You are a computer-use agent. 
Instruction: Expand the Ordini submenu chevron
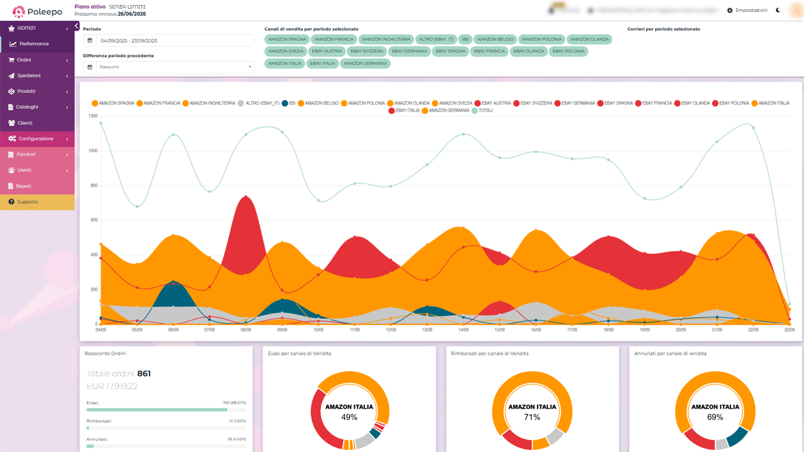(67, 60)
